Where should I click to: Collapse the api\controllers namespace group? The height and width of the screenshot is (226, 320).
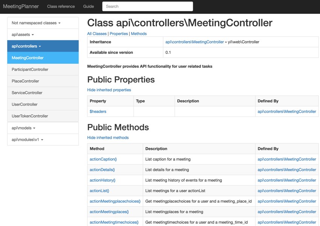[x=43, y=46]
